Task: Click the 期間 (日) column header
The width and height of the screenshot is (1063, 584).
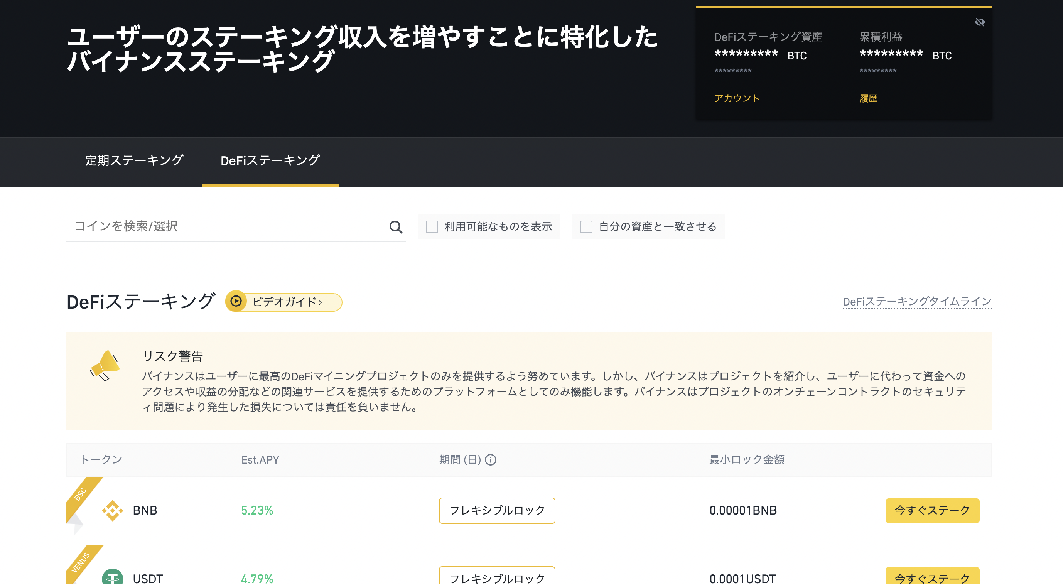Action: tap(460, 460)
